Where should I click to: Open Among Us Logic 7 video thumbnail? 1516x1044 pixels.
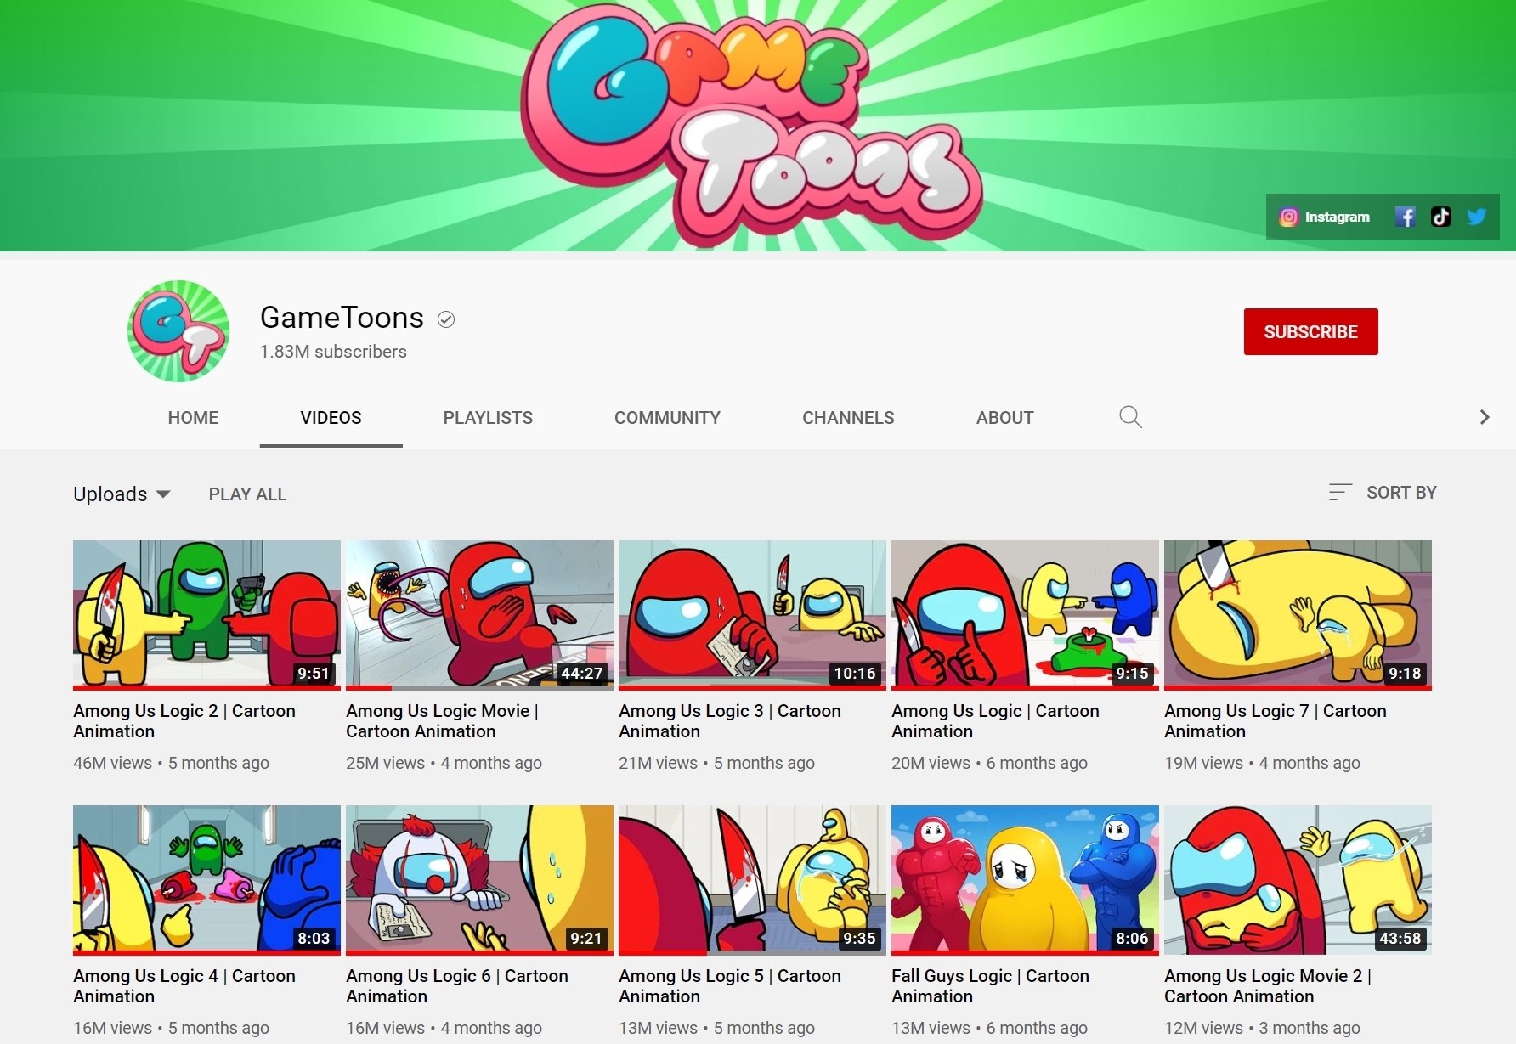(1298, 615)
